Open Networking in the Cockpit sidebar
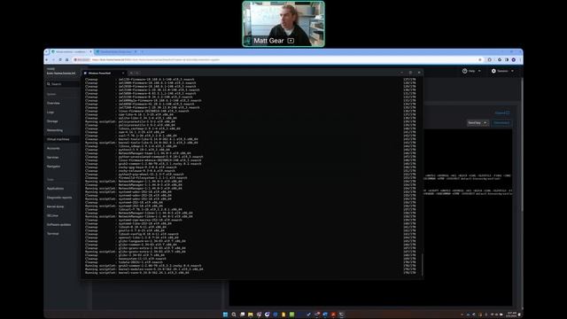Image resolution: width=567 pixels, height=319 pixels. 55,130
